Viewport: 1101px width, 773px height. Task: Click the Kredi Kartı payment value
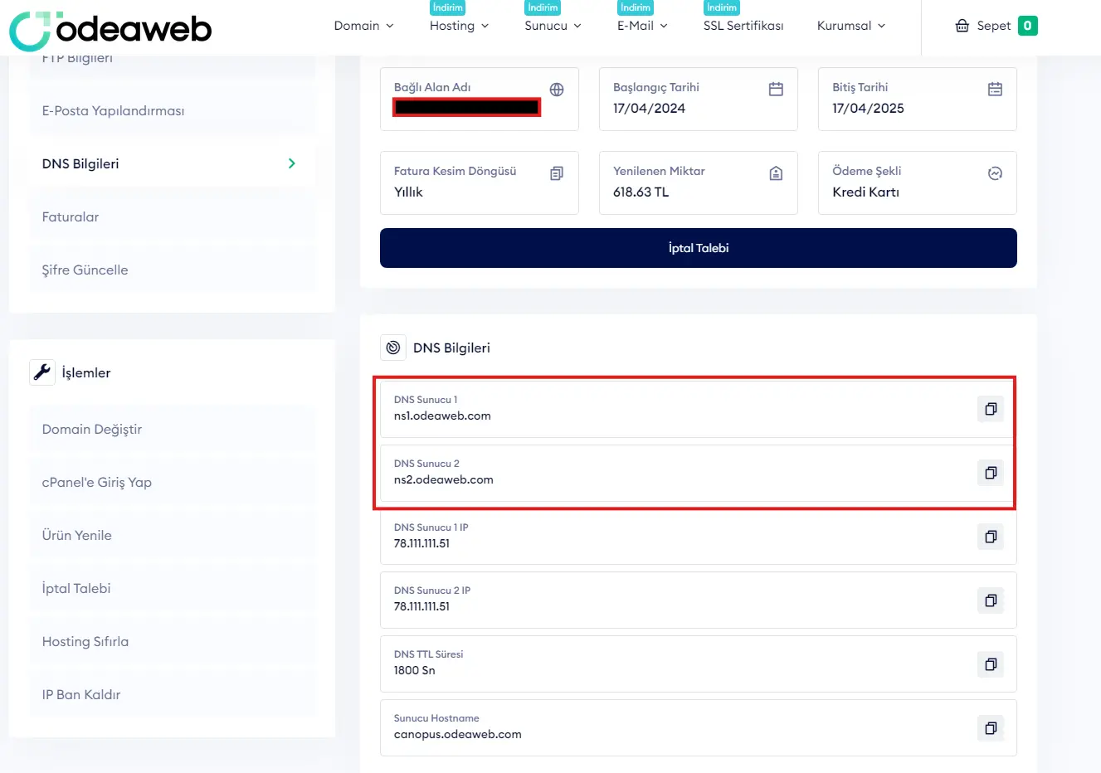(865, 192)
